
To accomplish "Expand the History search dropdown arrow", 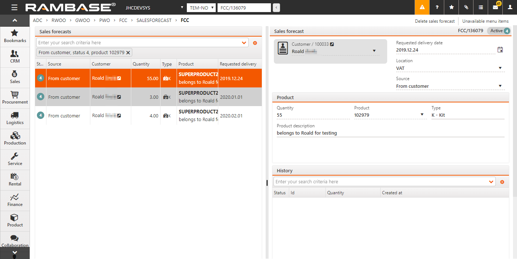I will click(491, 182).
